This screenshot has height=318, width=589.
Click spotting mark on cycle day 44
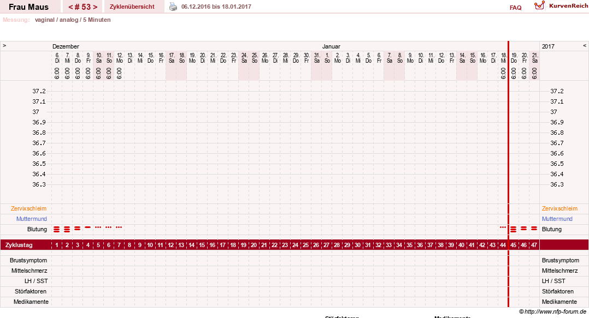pos(503,227)
